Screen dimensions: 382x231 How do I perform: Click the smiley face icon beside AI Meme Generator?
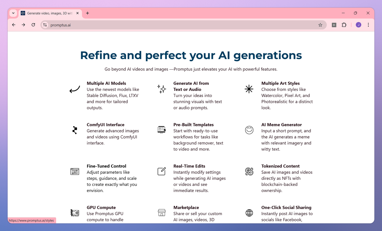(249, 130)
